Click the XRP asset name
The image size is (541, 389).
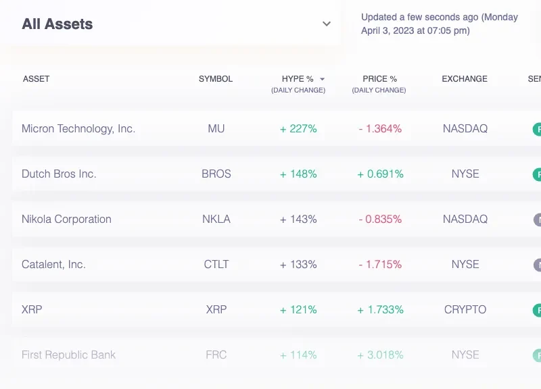[x=32, y=309]
